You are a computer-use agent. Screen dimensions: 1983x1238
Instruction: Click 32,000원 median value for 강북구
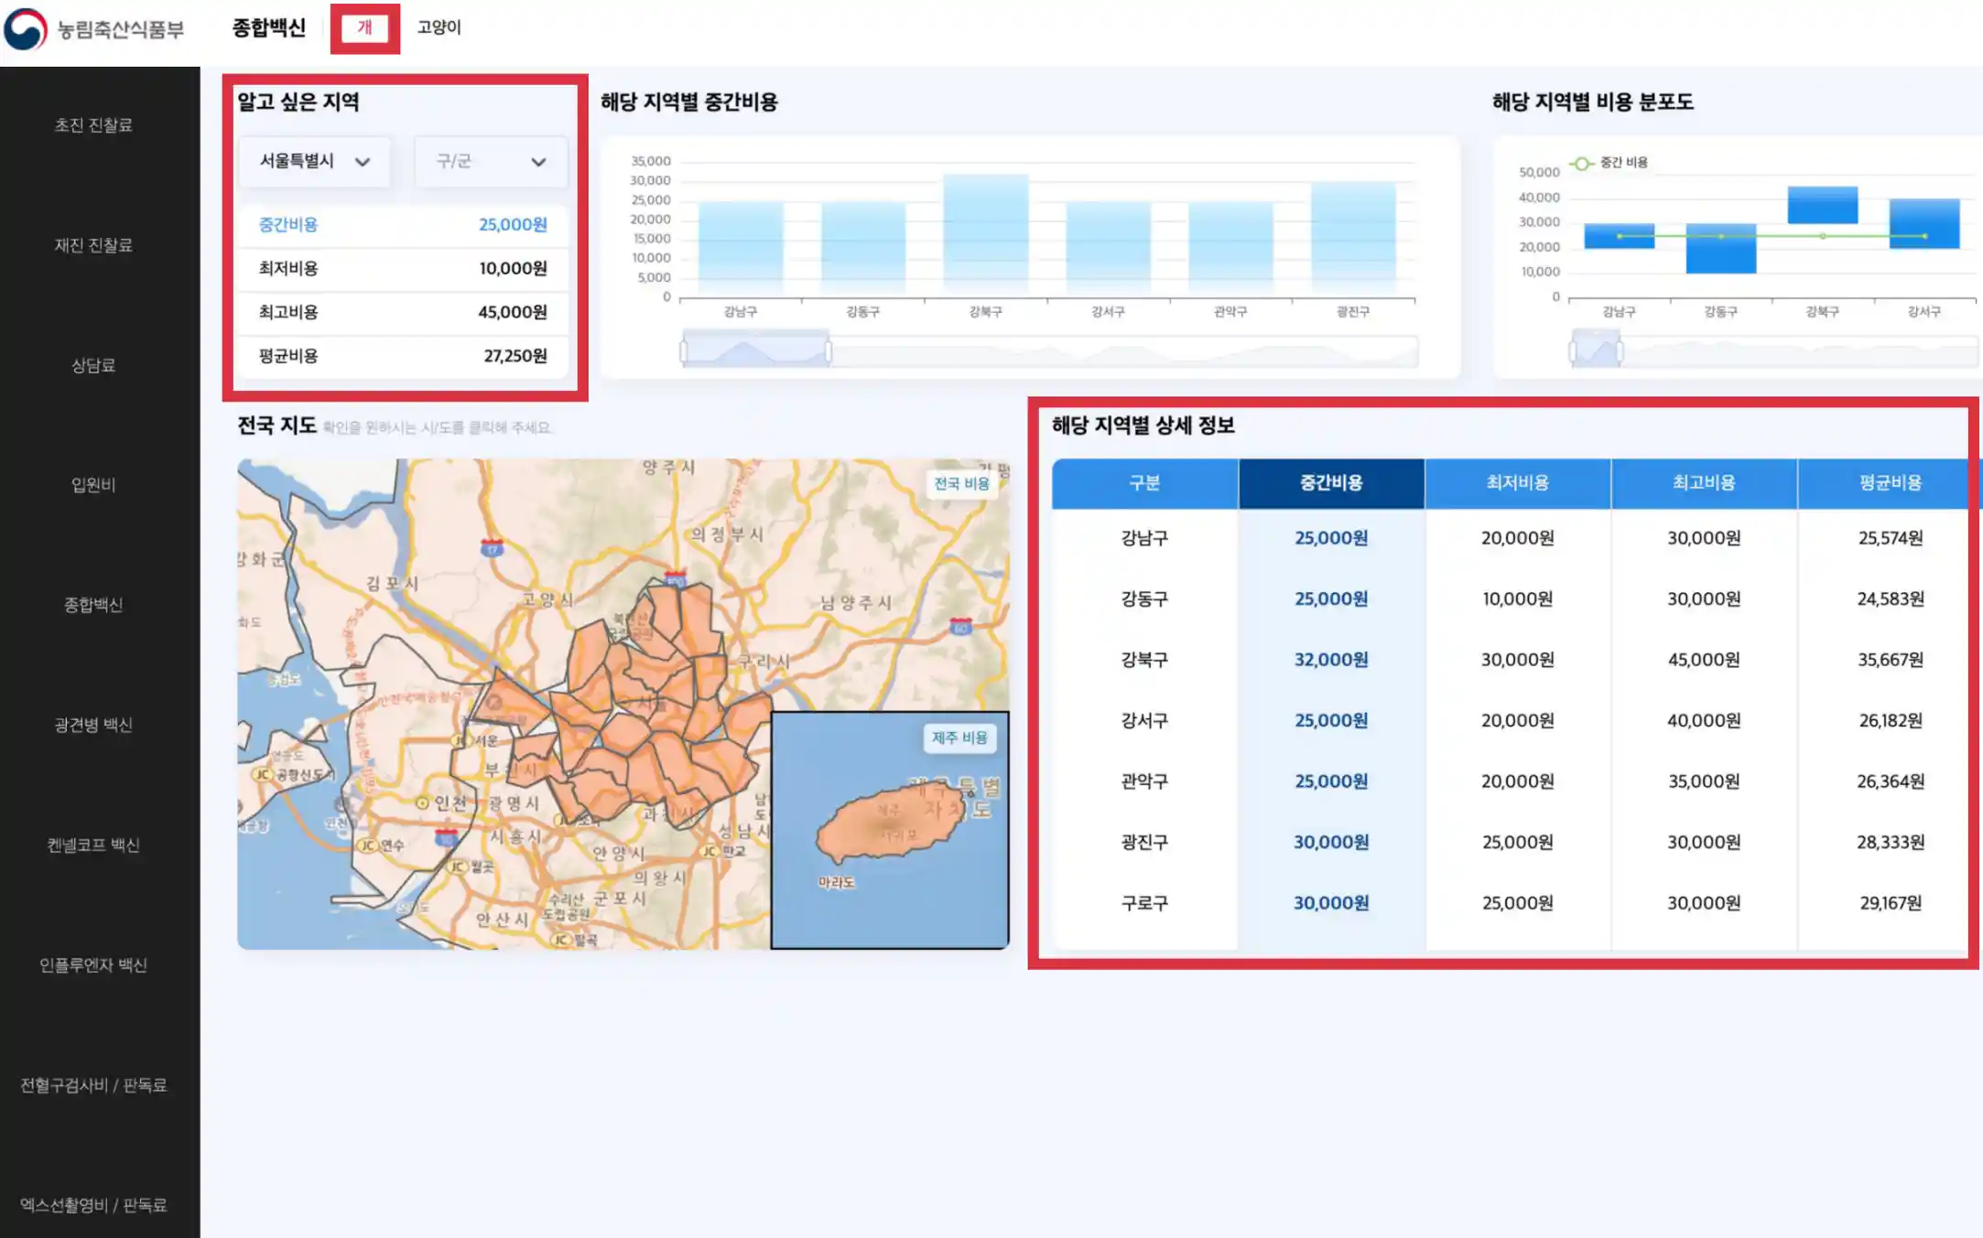(x=1331, y=660)
